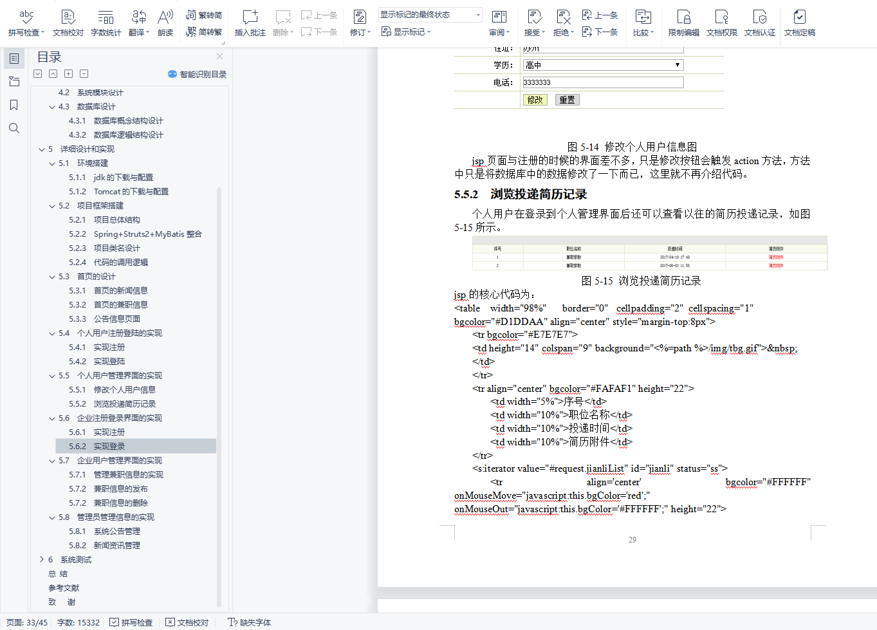Open the chapter navigation sidebar icon
Image resolution: width=877 pixels, height=630 pixels.
click(14, 82)
